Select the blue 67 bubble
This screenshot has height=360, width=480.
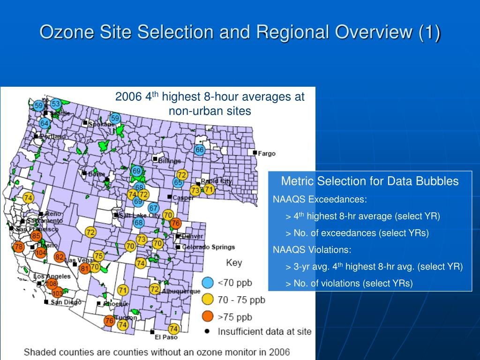tap(153, 208)
